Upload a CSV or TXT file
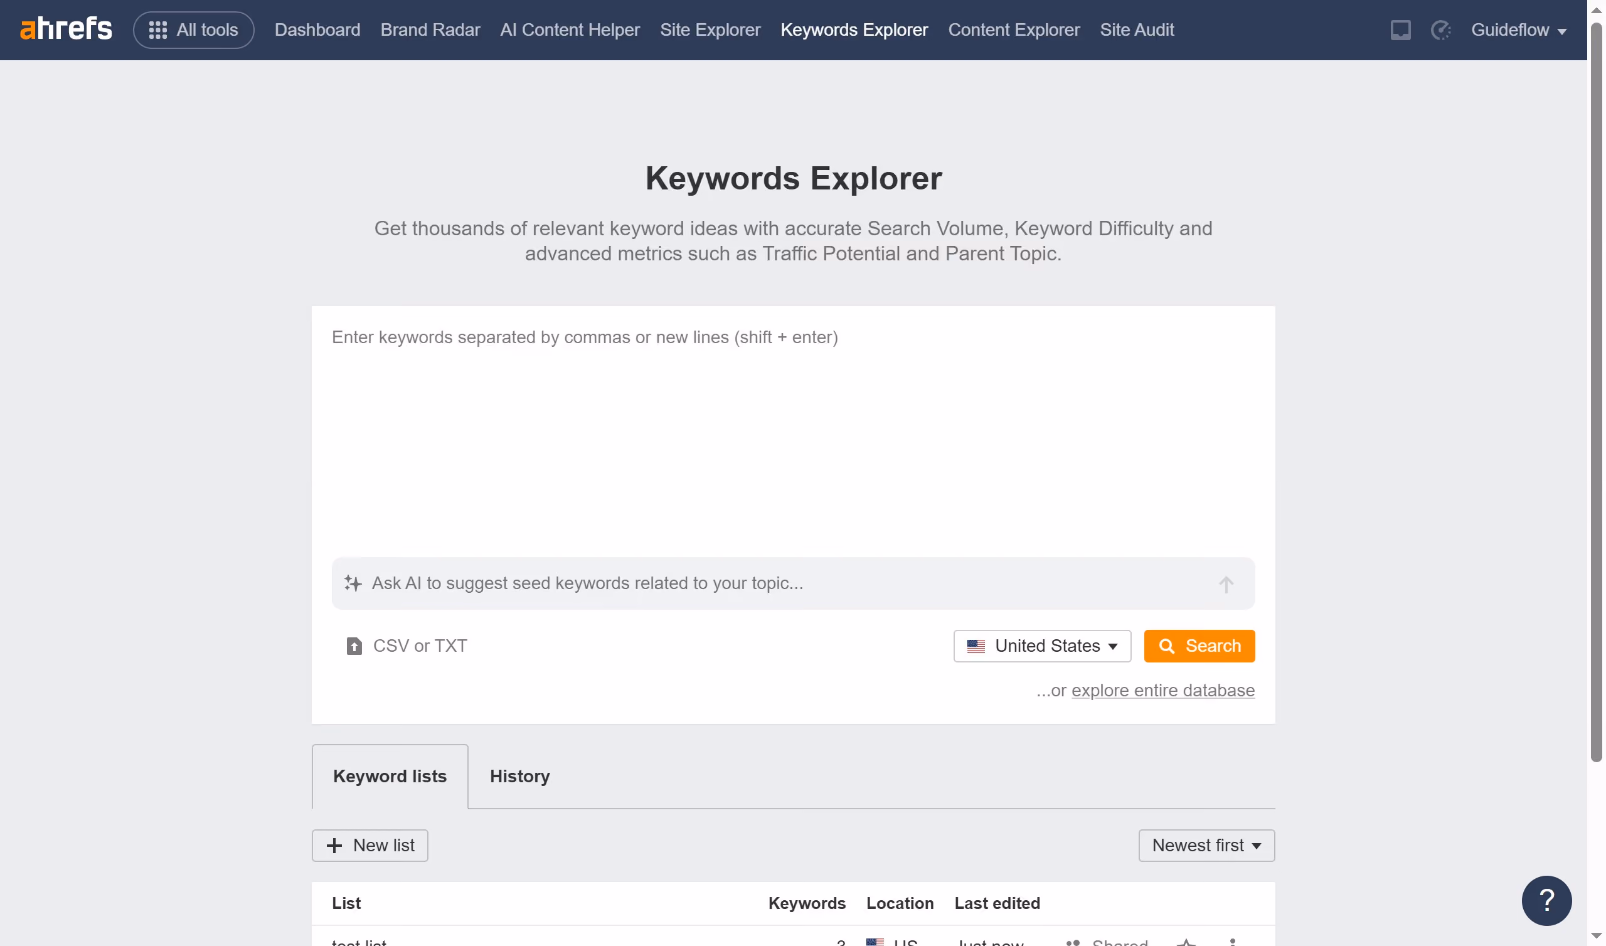The height and width of the screenshot is (946, 1606). pos(407,646)
